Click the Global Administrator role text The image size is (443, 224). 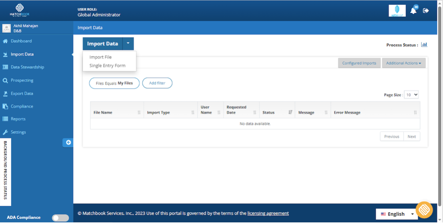(x=99, y=15)
